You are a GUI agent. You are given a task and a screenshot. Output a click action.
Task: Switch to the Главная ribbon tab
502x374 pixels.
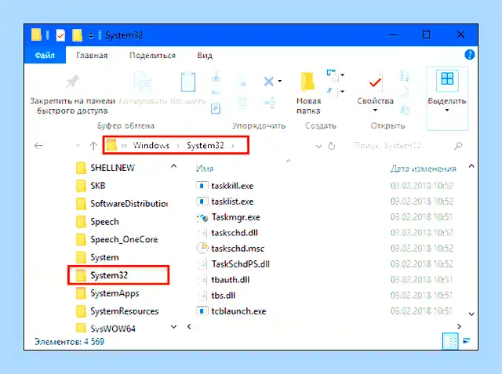[x=92, y=56]
